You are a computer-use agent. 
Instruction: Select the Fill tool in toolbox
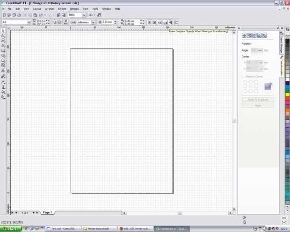[x=3, y=92]
